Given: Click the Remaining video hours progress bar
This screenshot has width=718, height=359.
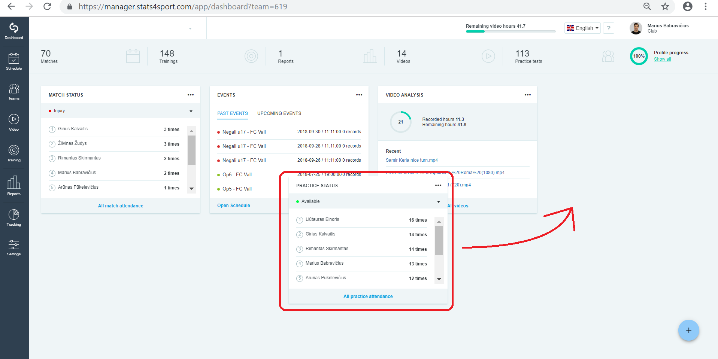Looking at the screenshot, I should point(511,31).
